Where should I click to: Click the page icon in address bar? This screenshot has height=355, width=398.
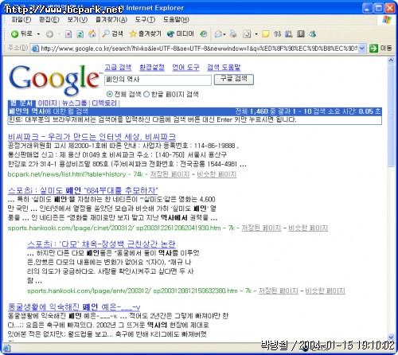(x=35, y=49)
